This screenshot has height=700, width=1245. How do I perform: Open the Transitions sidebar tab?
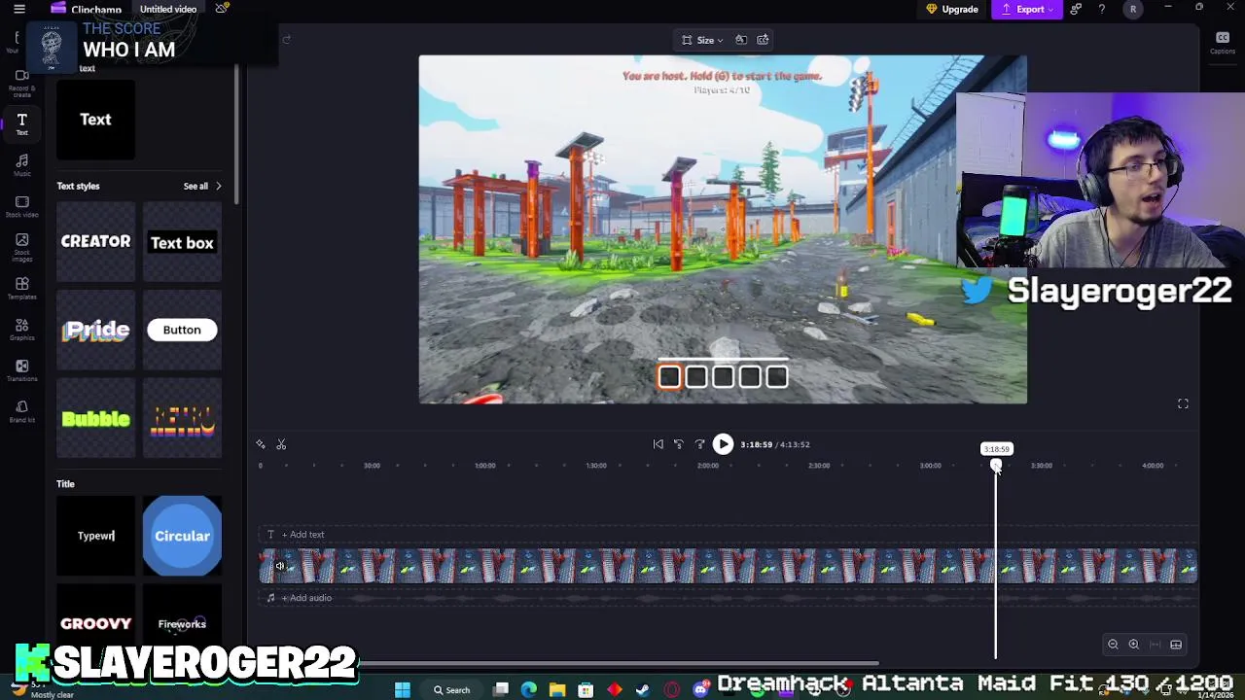21,369
